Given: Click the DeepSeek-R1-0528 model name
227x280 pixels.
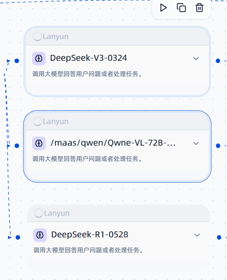Looking at the screenshot, I should tap(90, 235).
